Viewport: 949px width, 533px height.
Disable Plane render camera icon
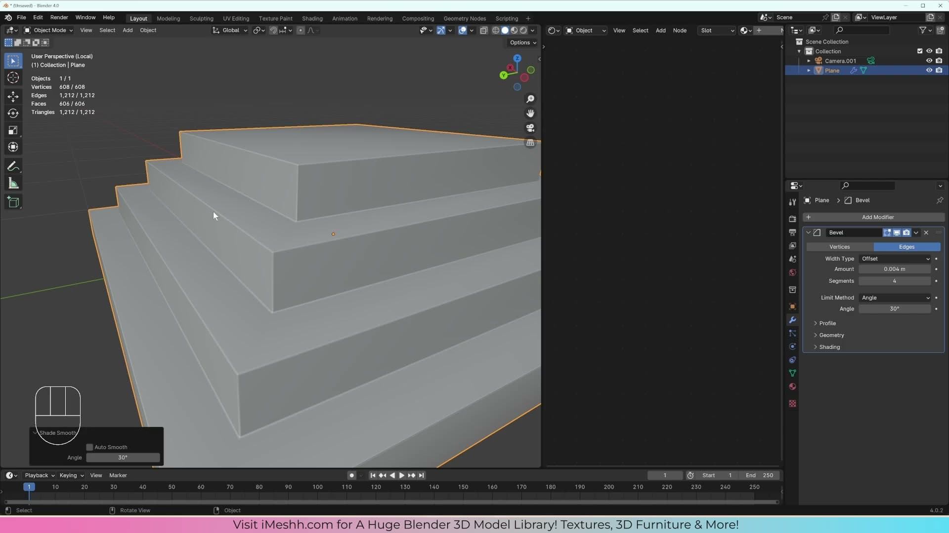pyautogui.click(x=939, y=71)
